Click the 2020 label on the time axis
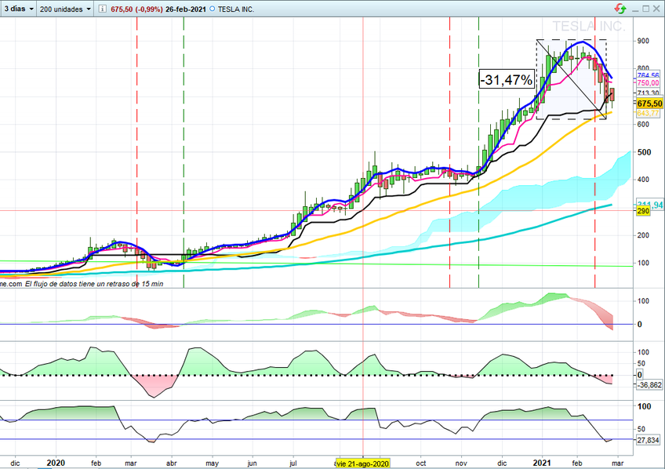The width and height of the screenshot is (665, 469). coord(56,463)
